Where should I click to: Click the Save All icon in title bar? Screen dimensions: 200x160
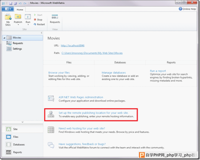pyautogui.click(x=16, y=3)
